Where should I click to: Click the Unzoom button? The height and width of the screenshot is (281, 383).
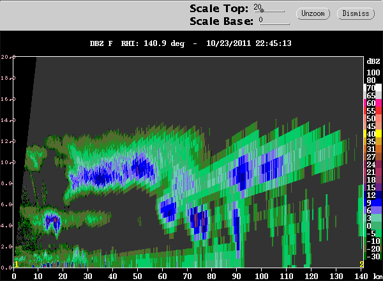coord(313,13)
